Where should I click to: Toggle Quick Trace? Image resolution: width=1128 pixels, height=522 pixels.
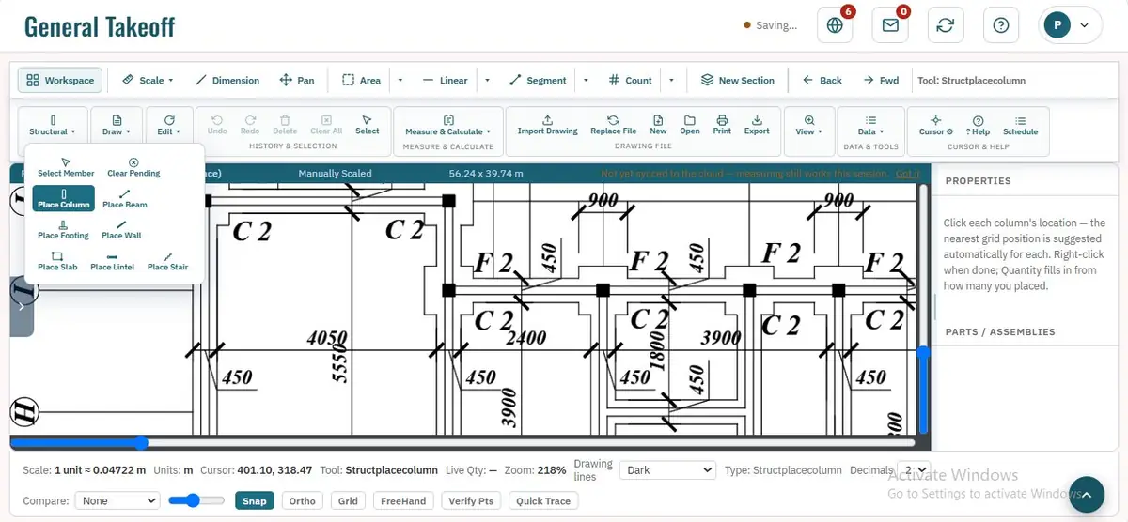coord(544,501)
